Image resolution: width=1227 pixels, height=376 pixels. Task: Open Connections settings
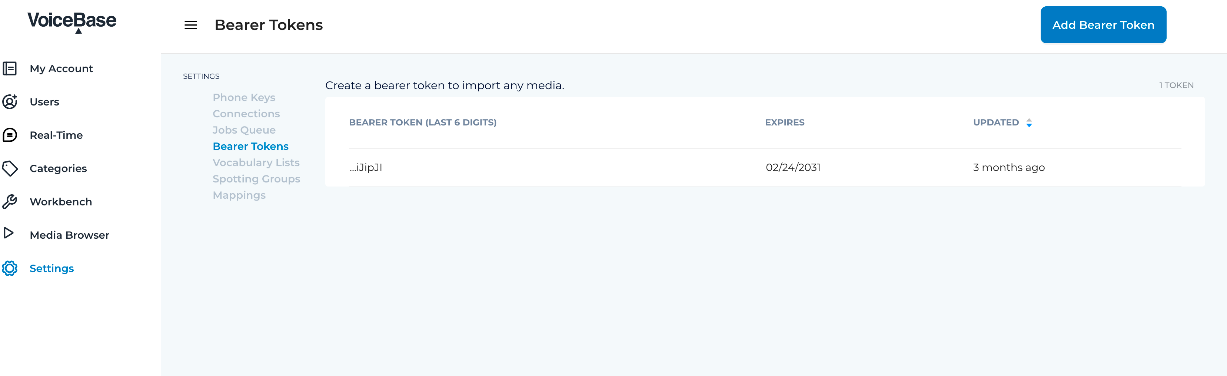click(x=246, y=114)
